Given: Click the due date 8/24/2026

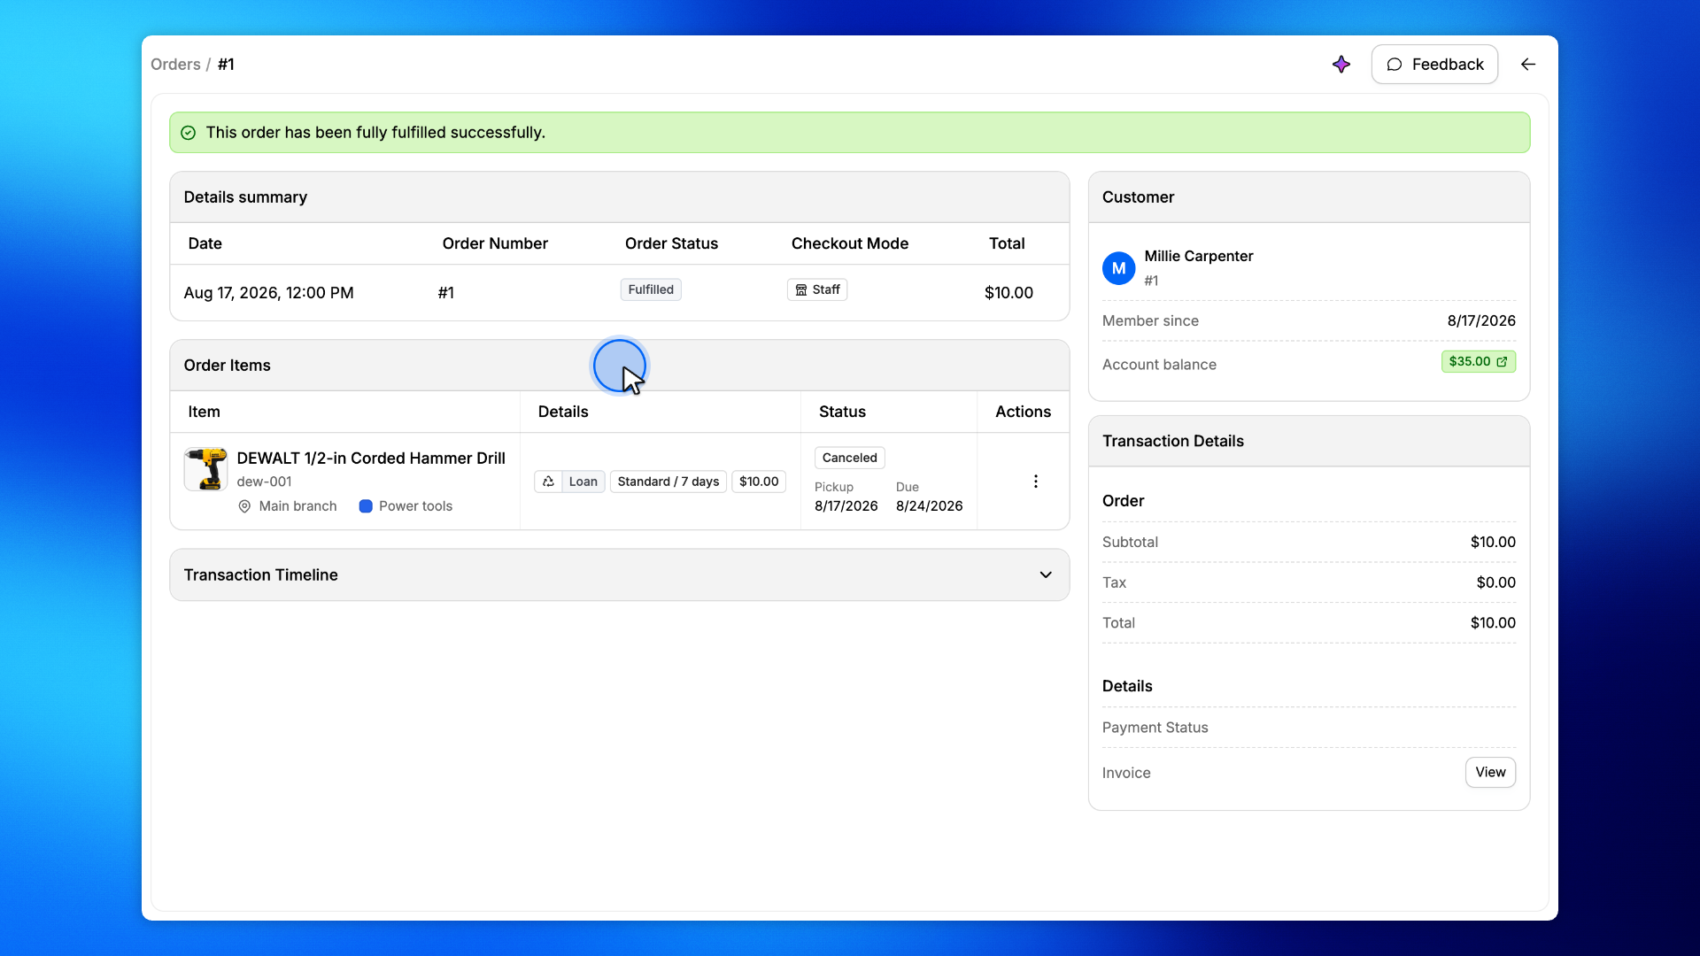Looking at the screenshot, I should [930, 506].
